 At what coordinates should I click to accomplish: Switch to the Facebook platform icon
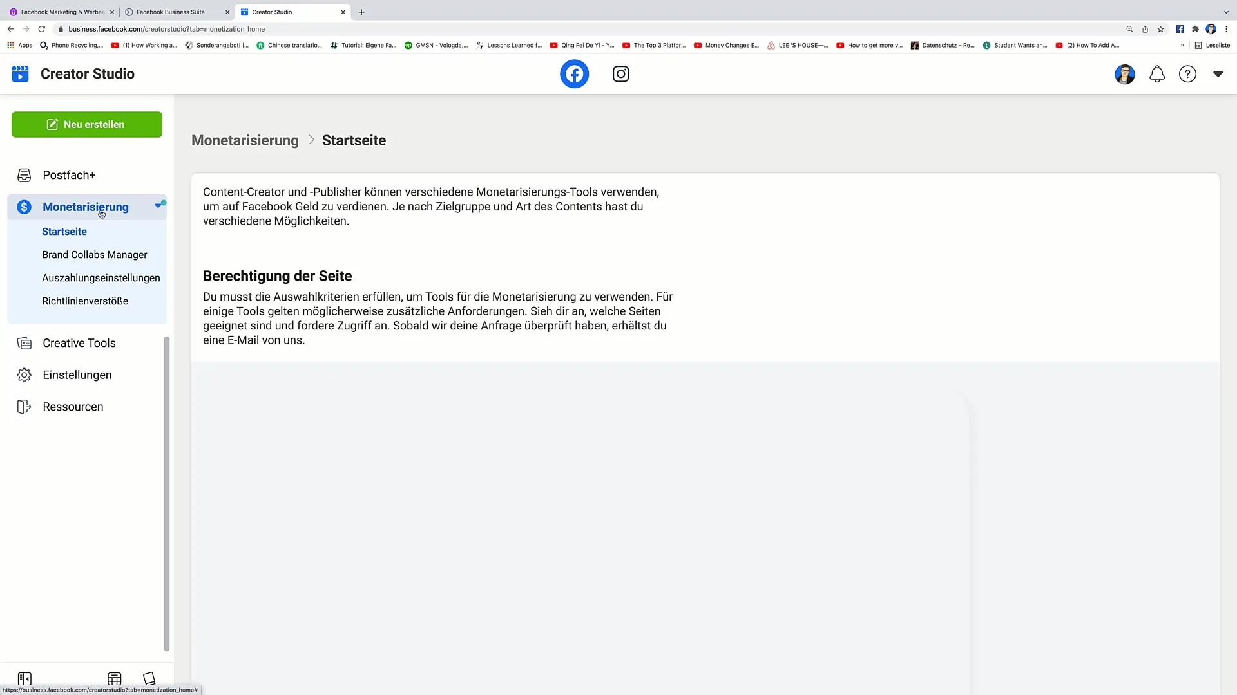[574, 74]
